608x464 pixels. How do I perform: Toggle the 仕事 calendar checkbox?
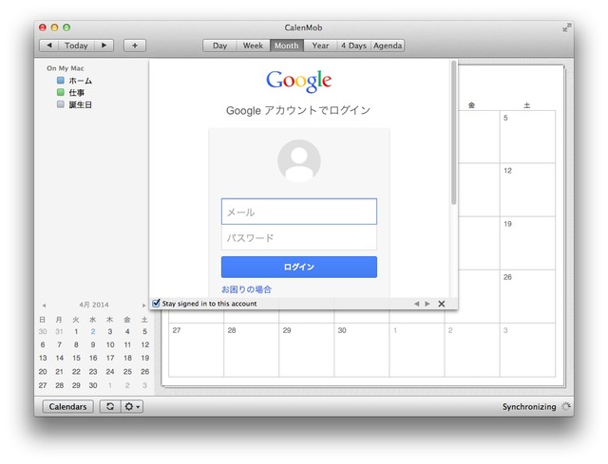point(61,92)
